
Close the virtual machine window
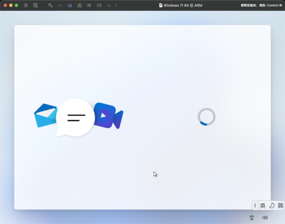[5, 5]
